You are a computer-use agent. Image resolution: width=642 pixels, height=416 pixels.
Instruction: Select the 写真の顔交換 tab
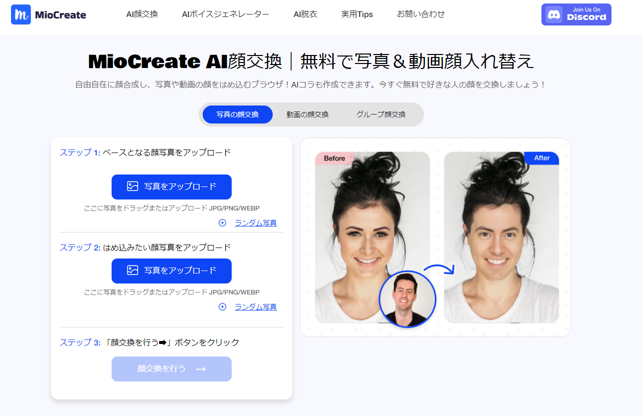(x=238, y=114)
